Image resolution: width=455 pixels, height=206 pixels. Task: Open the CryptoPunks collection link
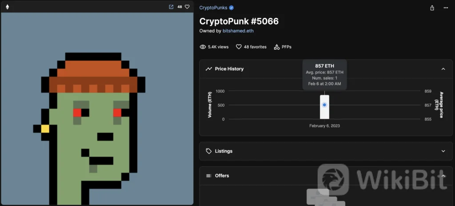pyautogui.click(x=213, y=8)
